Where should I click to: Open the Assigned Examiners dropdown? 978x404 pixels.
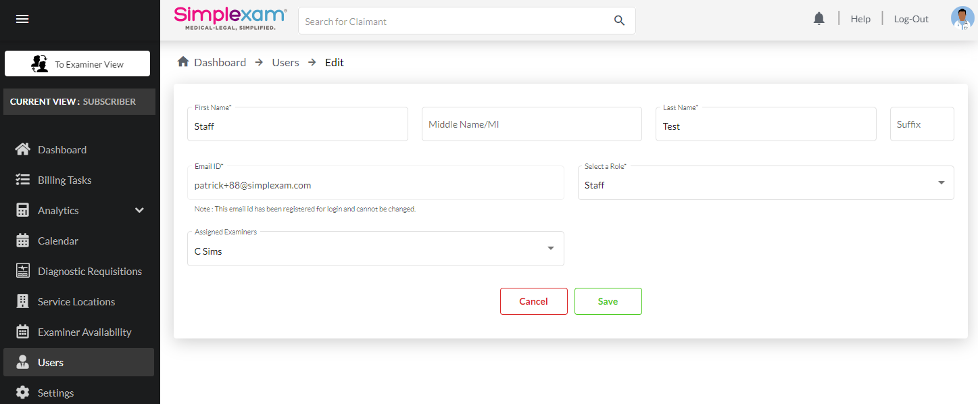pos(375,249)
